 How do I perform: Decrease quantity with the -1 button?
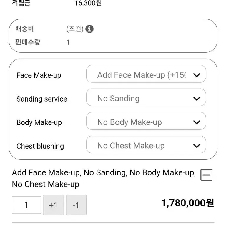tap(76, 205)
